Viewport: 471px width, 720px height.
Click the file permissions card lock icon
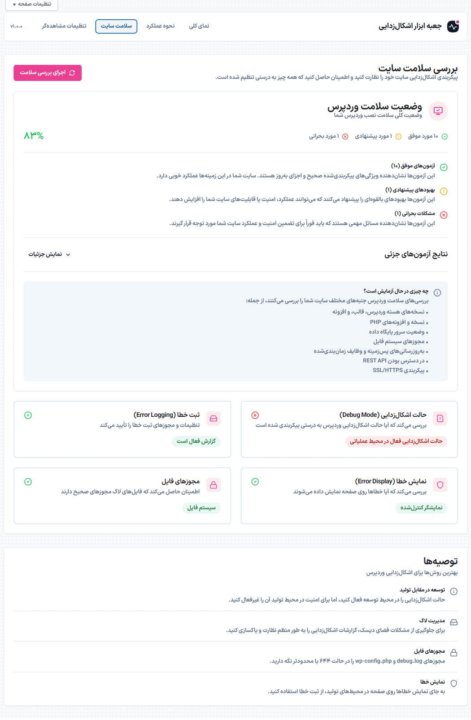tap(214, 485)
